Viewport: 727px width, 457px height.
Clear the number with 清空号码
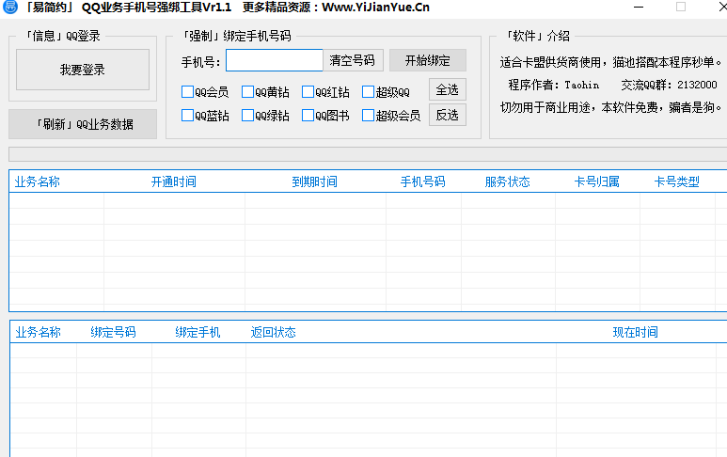click(352, 60)
